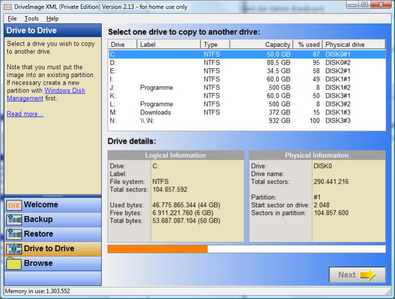Screen dimensions: 395x299
Task: Maximize the DriveImage XML window
Action: tap(365, 5)
